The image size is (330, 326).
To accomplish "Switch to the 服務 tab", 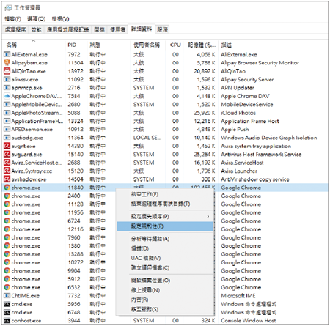I will [x=162, y=30].
